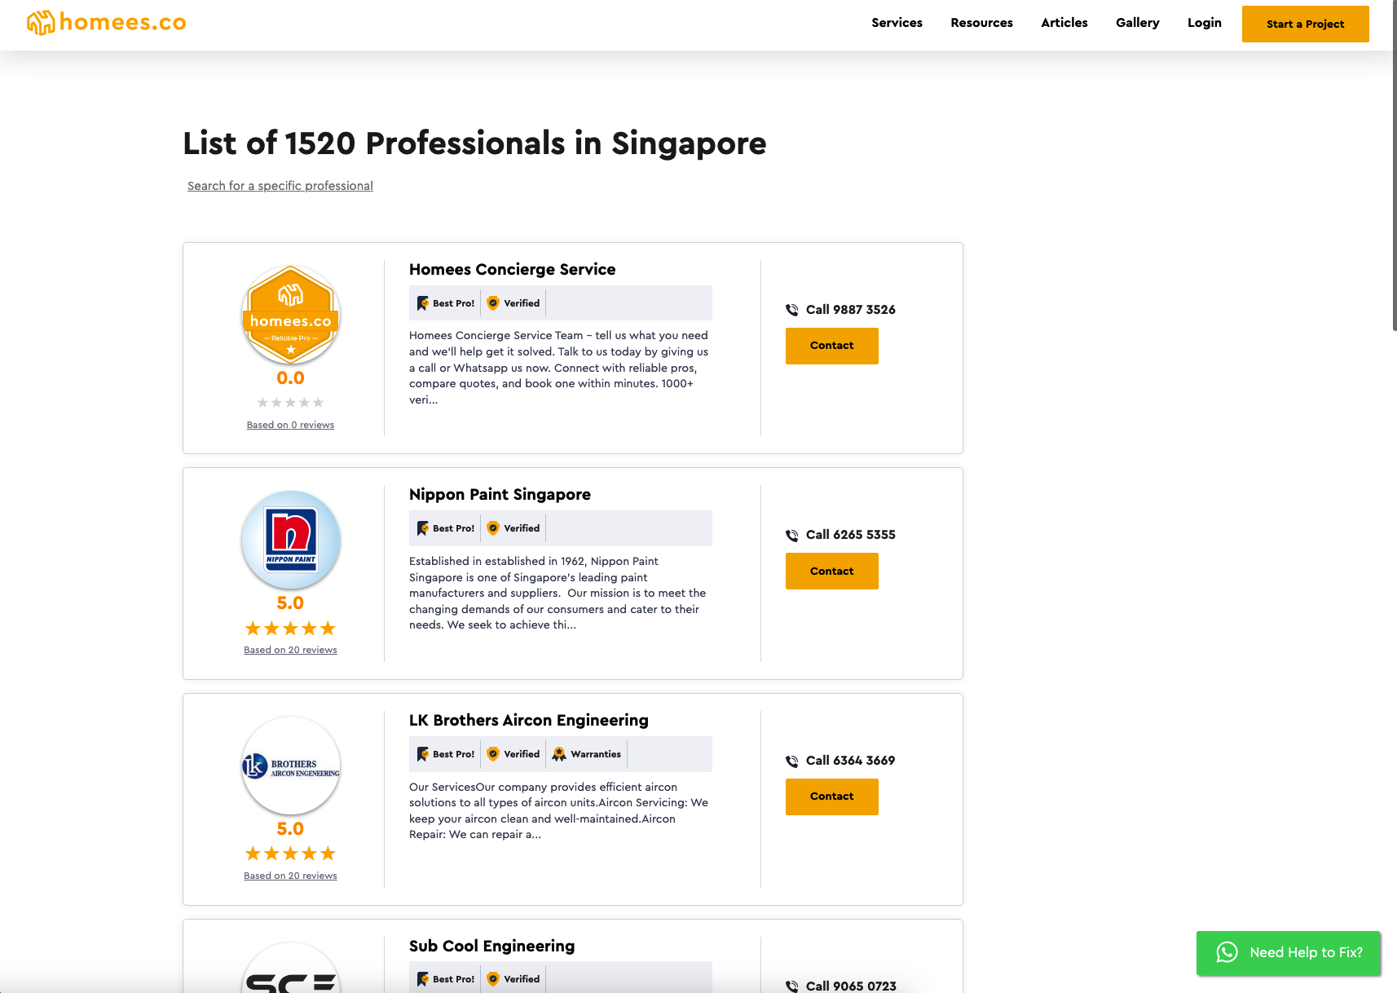1397x993 pixels.
Task: Click the page vertical scrollbar
Action: (1394, 166)
